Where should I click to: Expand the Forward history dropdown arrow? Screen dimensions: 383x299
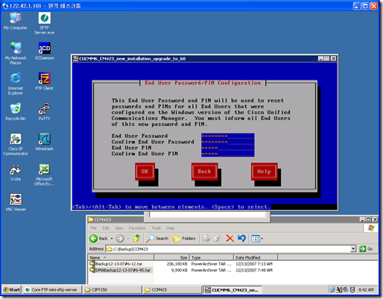(x=128, y=239)
